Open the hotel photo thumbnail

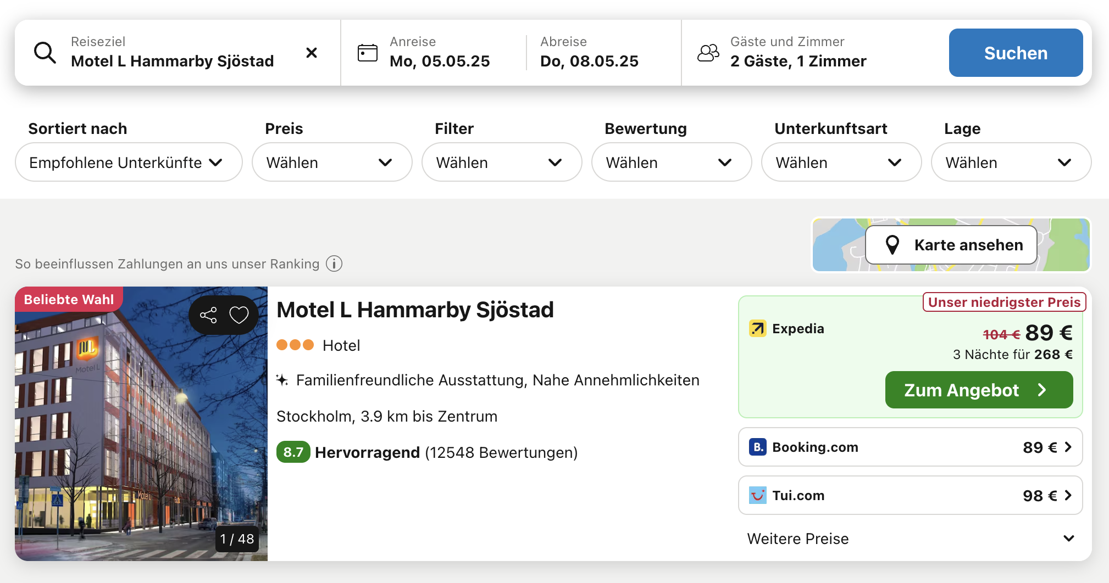(141, 424)
